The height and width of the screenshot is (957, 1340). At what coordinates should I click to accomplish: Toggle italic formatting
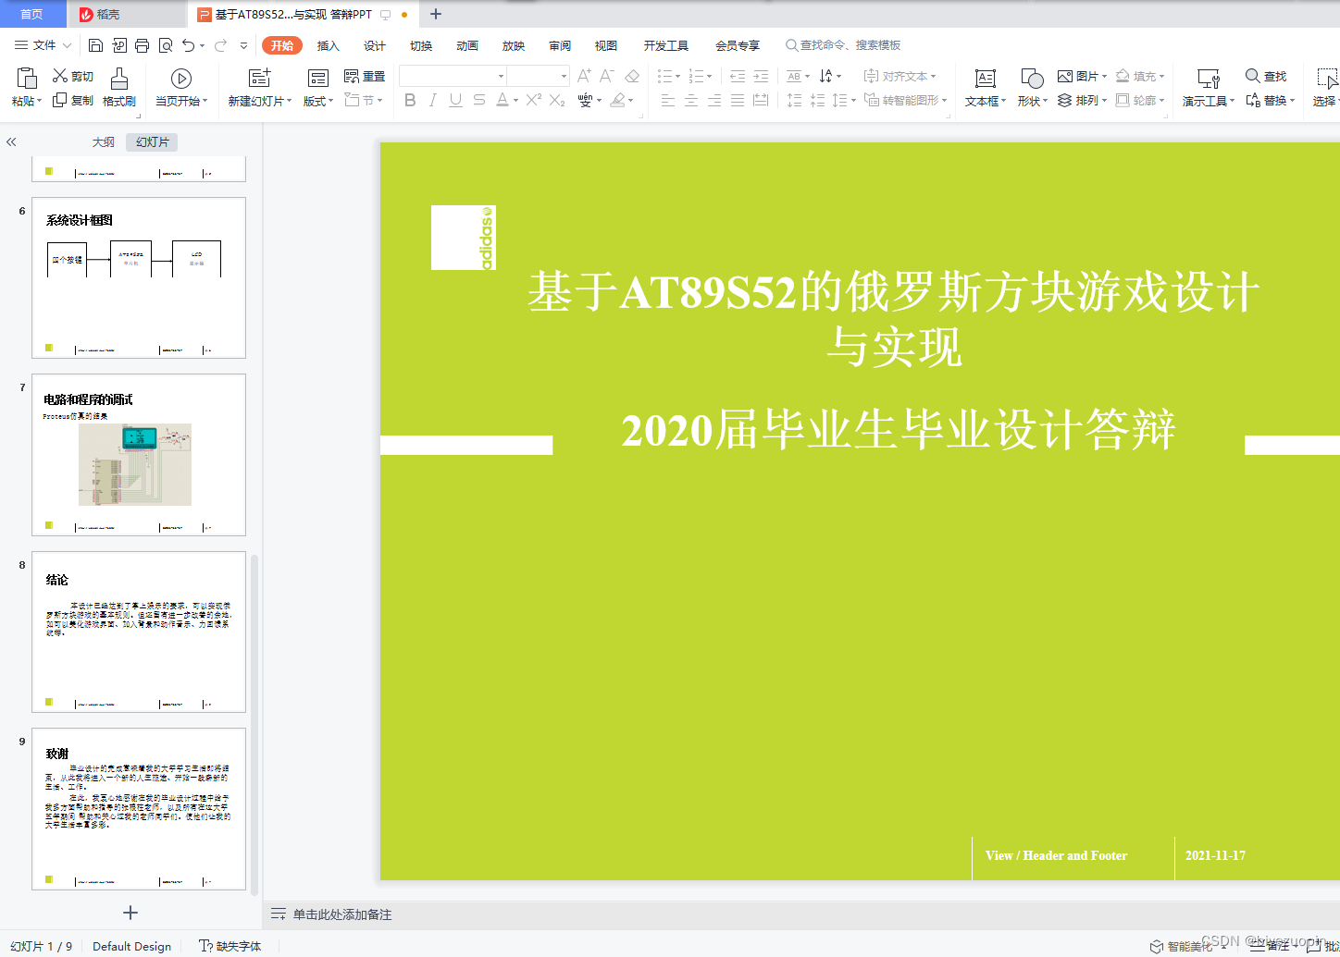[433, 101]
